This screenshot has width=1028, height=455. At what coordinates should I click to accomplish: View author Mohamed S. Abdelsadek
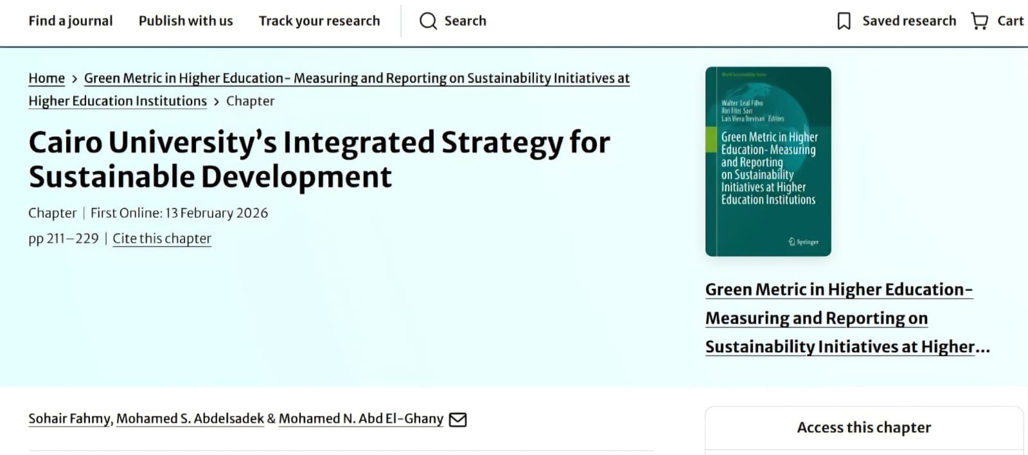pos(190,419)
